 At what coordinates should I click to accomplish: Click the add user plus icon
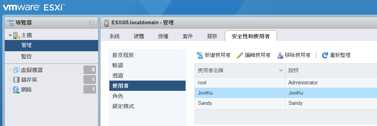[200, 55]
